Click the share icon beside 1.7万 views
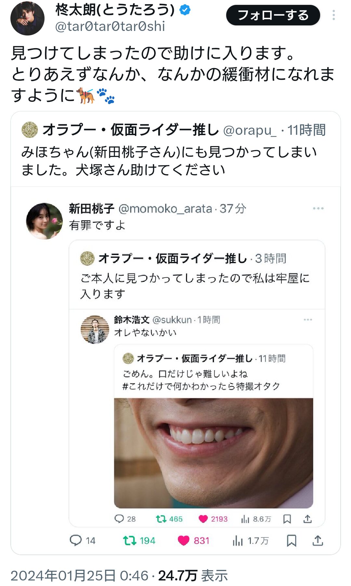This screenshot has height=586, width=351. [x=318, y=541]
